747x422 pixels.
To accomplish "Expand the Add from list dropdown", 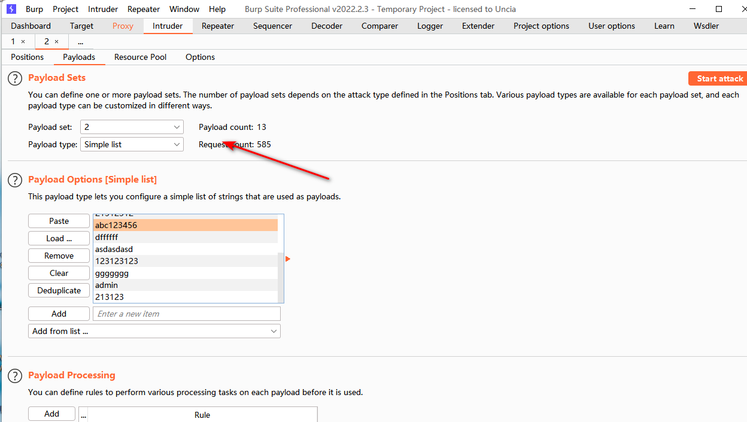I will click(154, 331).
